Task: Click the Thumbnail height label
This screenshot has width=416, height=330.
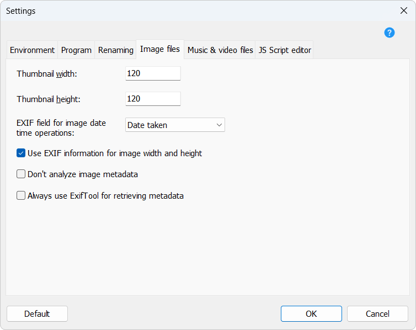Action: coord(49,99)
